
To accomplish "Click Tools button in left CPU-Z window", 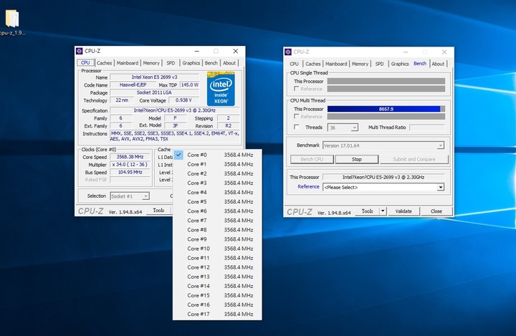I will tap(158, 210).
